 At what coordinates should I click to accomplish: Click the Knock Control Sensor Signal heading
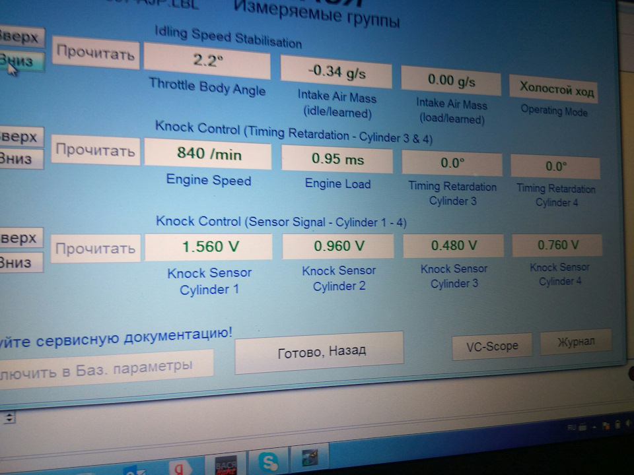(281, 222)
